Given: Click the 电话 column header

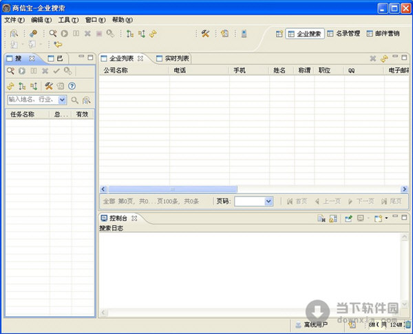Looking at the screenshot, I should [199, 70].
